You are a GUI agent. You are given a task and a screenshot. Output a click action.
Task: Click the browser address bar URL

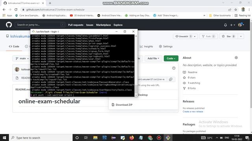pyautogui.click(x=55, y=9)
